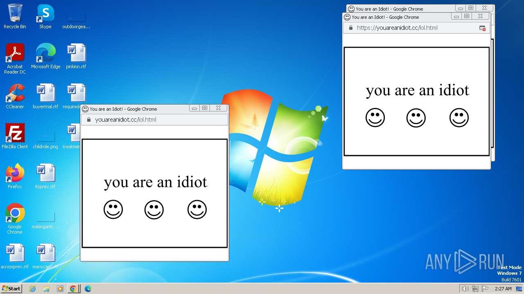Maximize the left Chrome window
The image size is (524, 294).
(x=205, y=108)
